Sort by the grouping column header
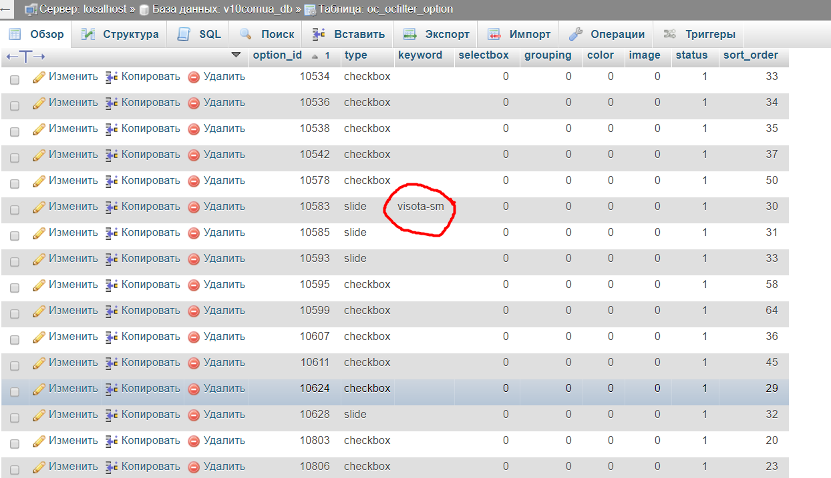This screenshot has height=478, width=831. coord(548,55)
